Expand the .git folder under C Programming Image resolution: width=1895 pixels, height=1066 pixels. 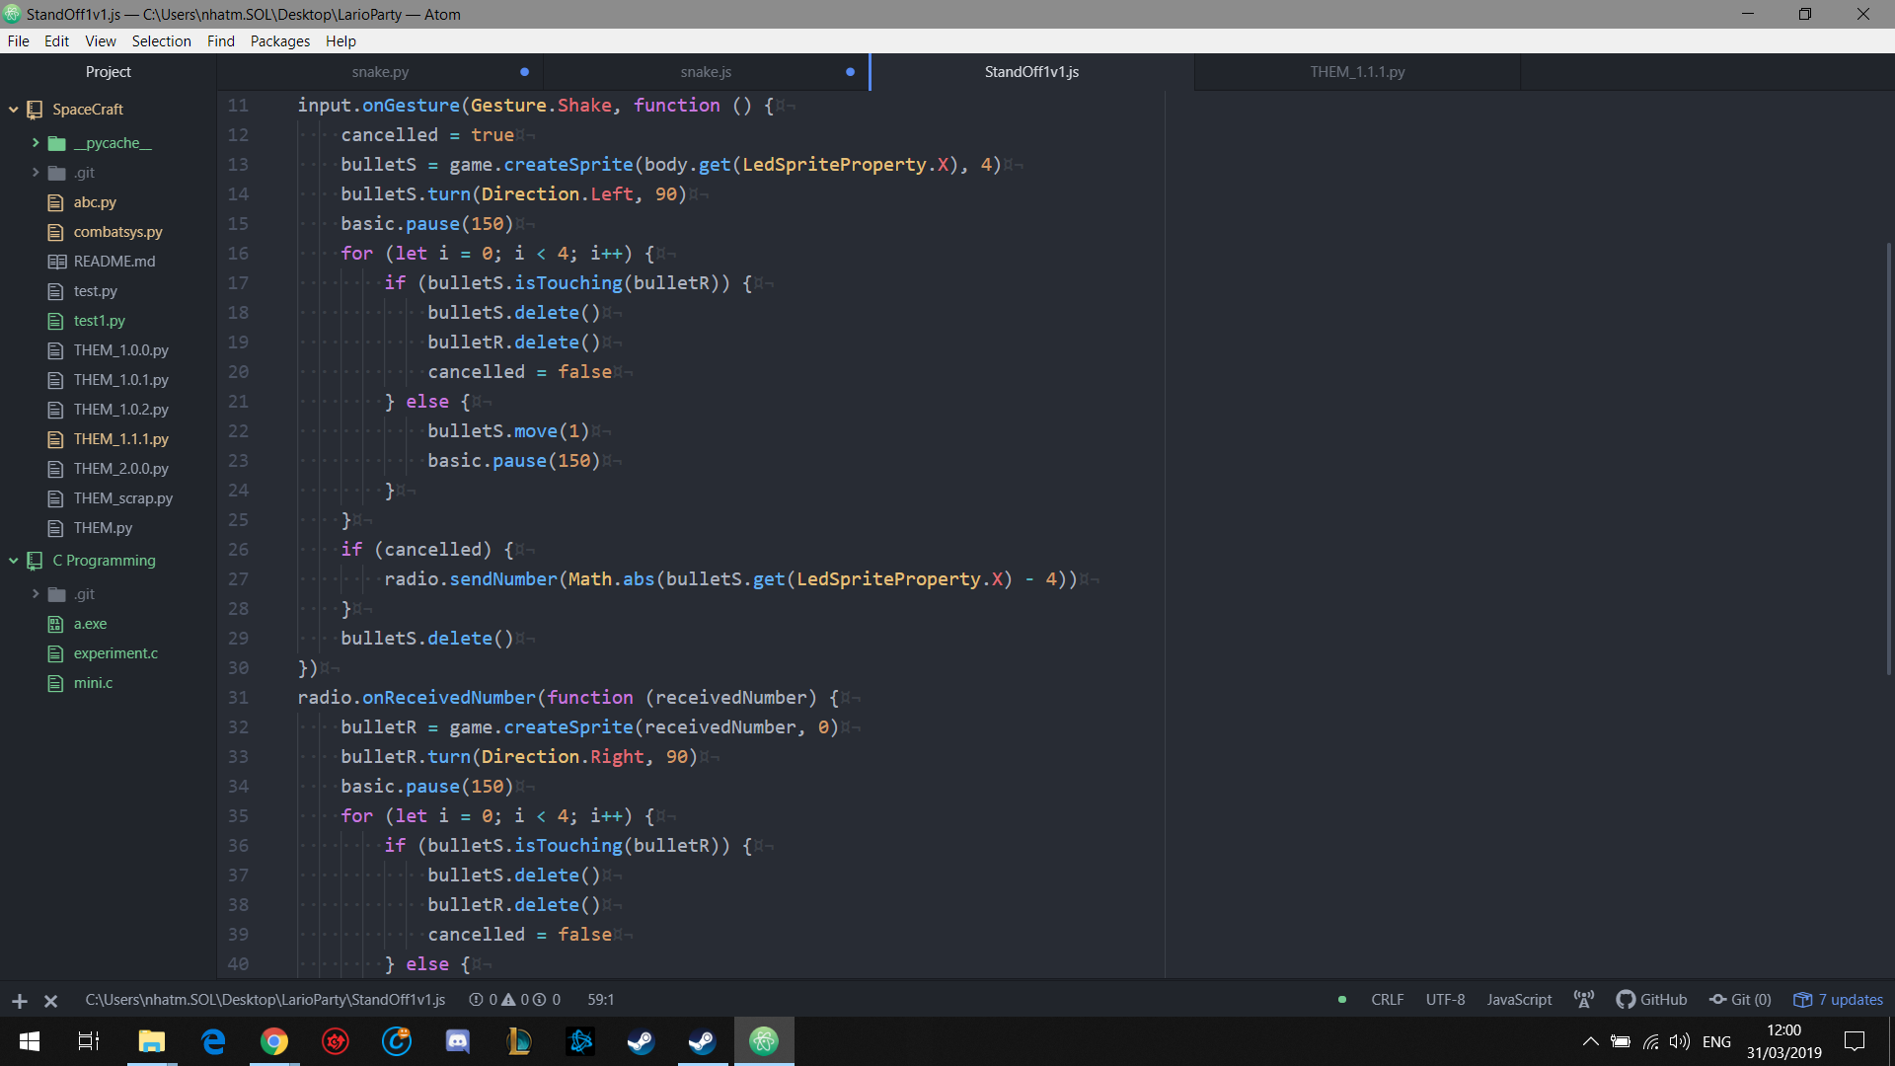36,594
